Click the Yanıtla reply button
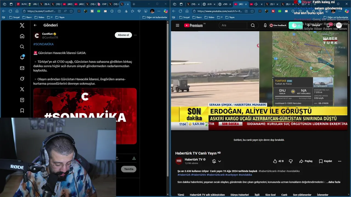The height and width of the screenshot is (197, 351). coord(129,169)
